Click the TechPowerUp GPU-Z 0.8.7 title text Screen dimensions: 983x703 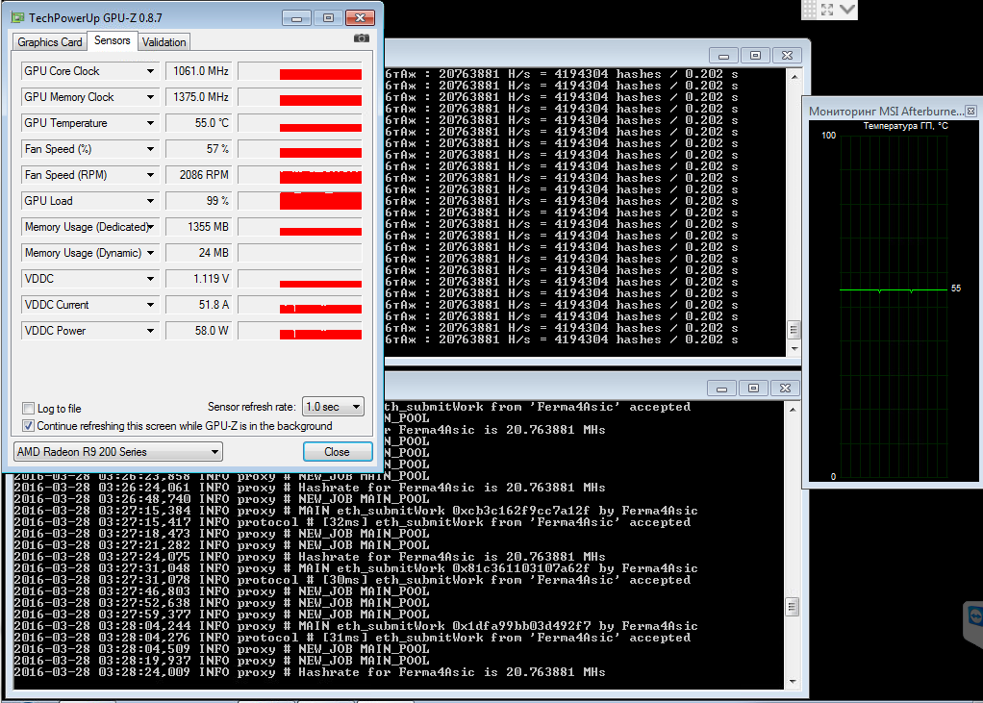click(95, 17)
